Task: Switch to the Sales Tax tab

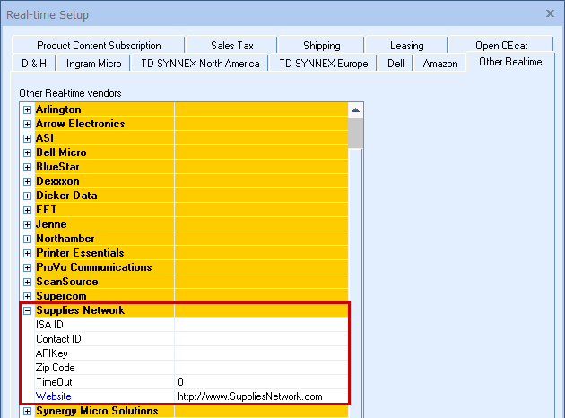Action: coord(230,46)
